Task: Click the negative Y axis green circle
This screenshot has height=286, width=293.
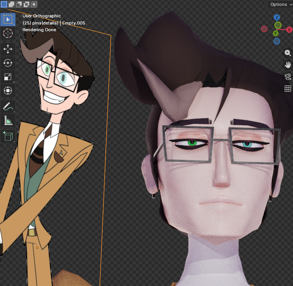Action: click(x=278, y=25)
